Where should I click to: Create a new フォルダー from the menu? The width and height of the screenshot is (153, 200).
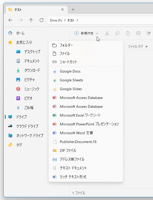click(x=86, y=45)
